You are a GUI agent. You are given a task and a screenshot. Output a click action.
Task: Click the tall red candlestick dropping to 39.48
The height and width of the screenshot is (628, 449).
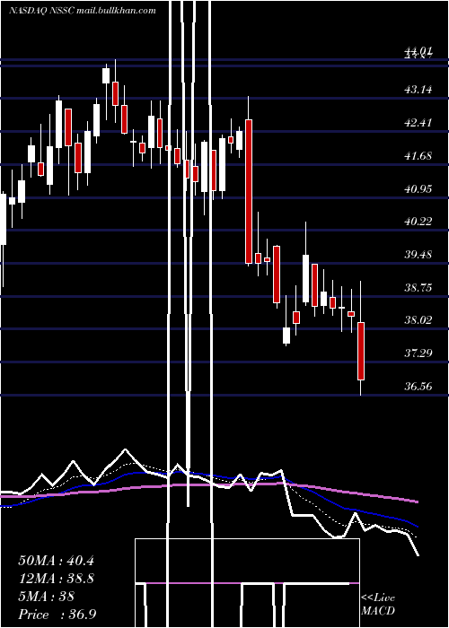click(x=249, y=191)
